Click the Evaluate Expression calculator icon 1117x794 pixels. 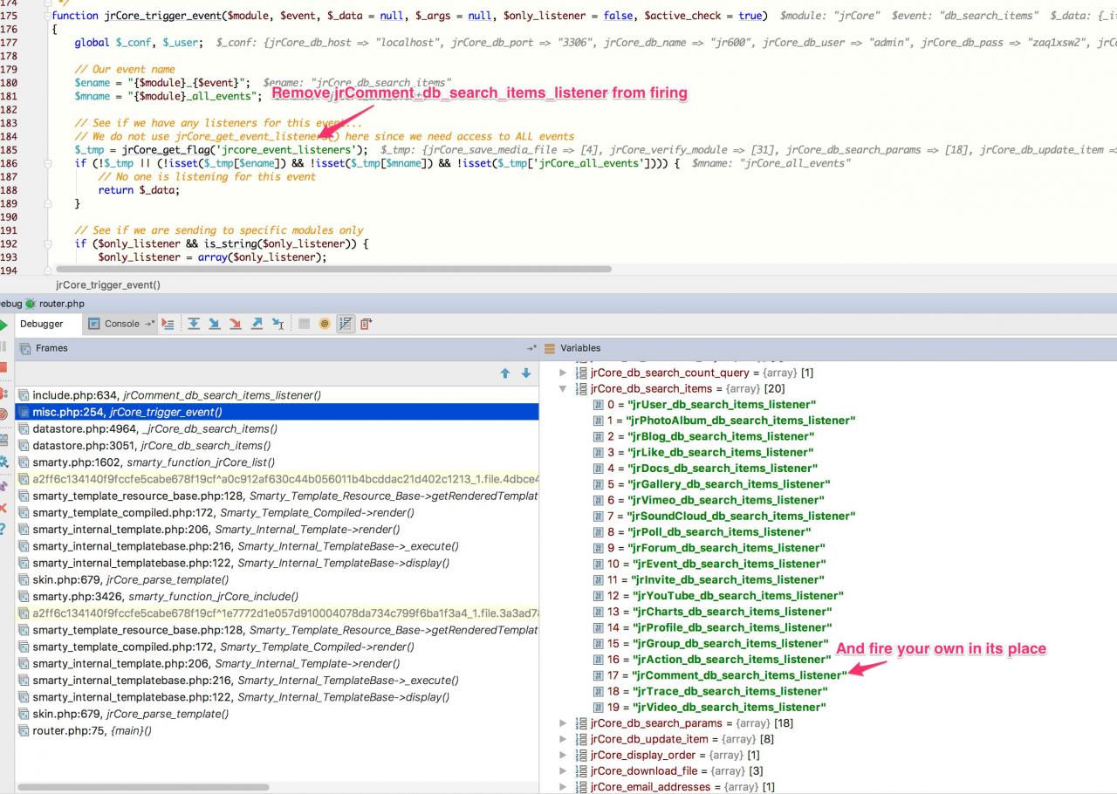304,324
